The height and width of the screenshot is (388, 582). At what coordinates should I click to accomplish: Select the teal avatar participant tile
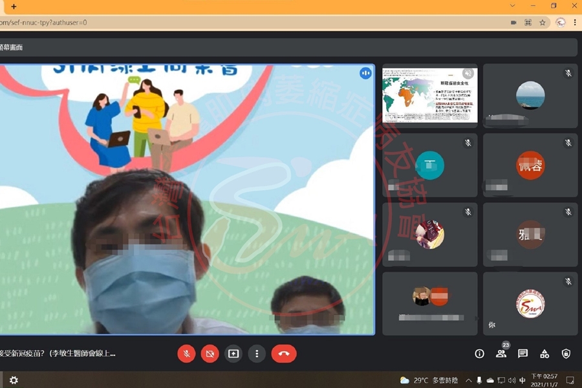pos(430,166)
